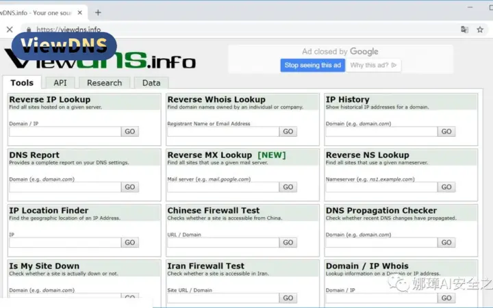Click Reverse MX Lookup mail server field
Viewport: 493px width, 308px height.
coord(223,187)
